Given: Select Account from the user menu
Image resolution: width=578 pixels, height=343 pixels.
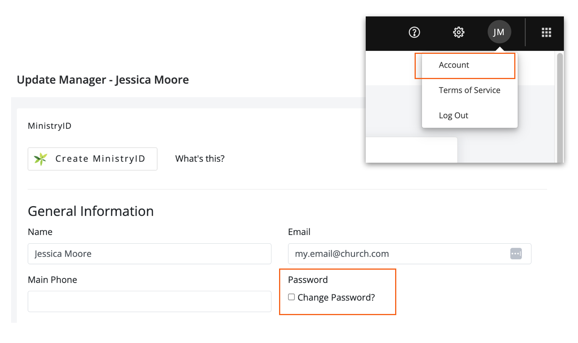Looking at the screenshot, I should tap(454, 65).
